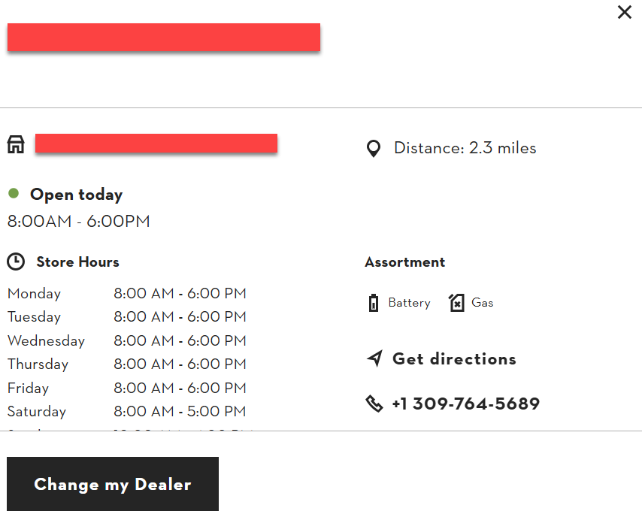Image resolution: width=642 pixels, height=511 pixels.
Task: Click the Monday store hours row
Action: coord(127,293)
